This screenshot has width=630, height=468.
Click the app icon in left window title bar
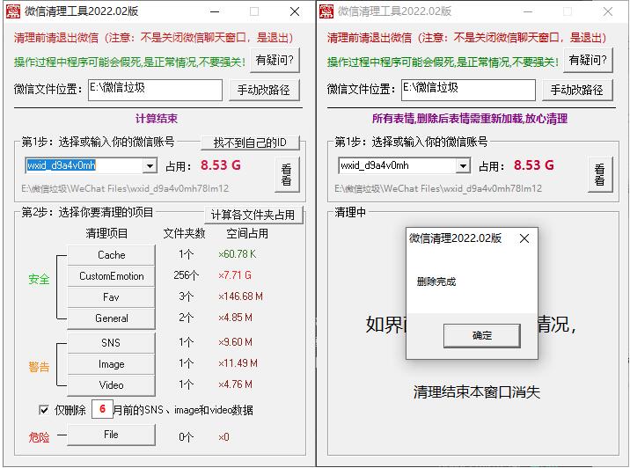pos(13,11)
